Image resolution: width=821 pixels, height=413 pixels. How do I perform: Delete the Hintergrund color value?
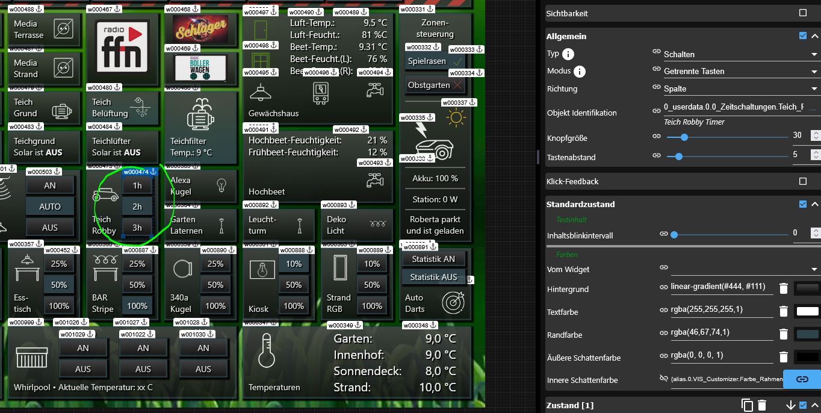pyautogui.click(x=783, y=289)
